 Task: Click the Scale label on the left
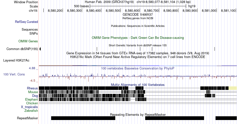click(34, 6)
